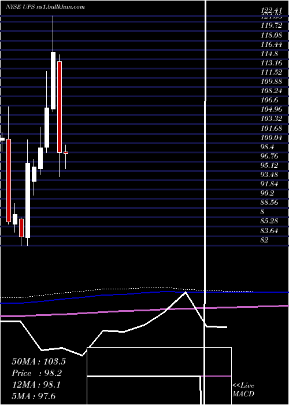Click the 103.32 price axis label
The image size is (289, 405).
pyautogui.click(x=271, y=119)
